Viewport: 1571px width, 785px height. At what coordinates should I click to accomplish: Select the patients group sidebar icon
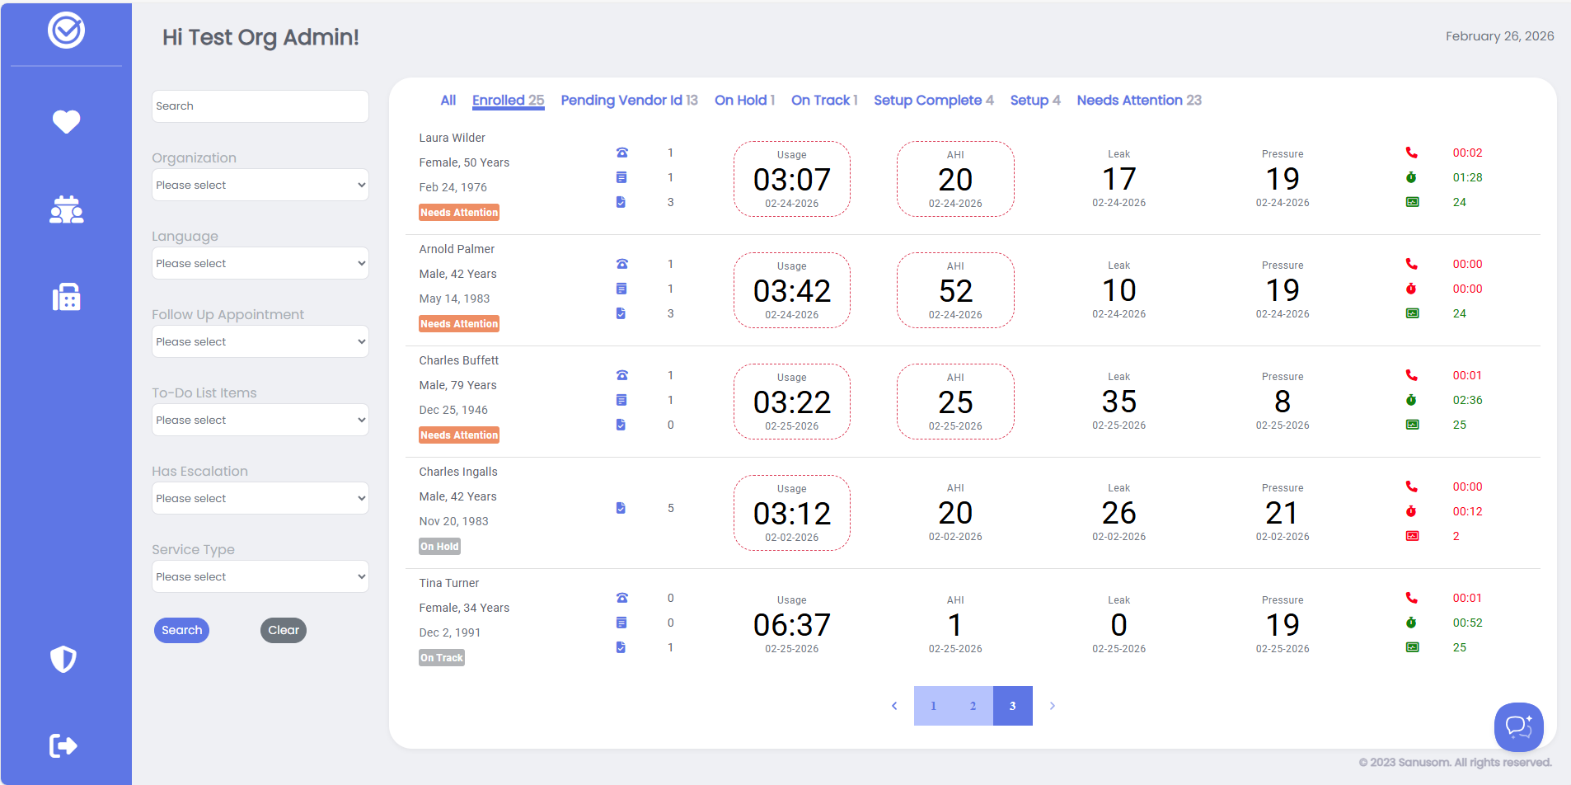[66, 209]
